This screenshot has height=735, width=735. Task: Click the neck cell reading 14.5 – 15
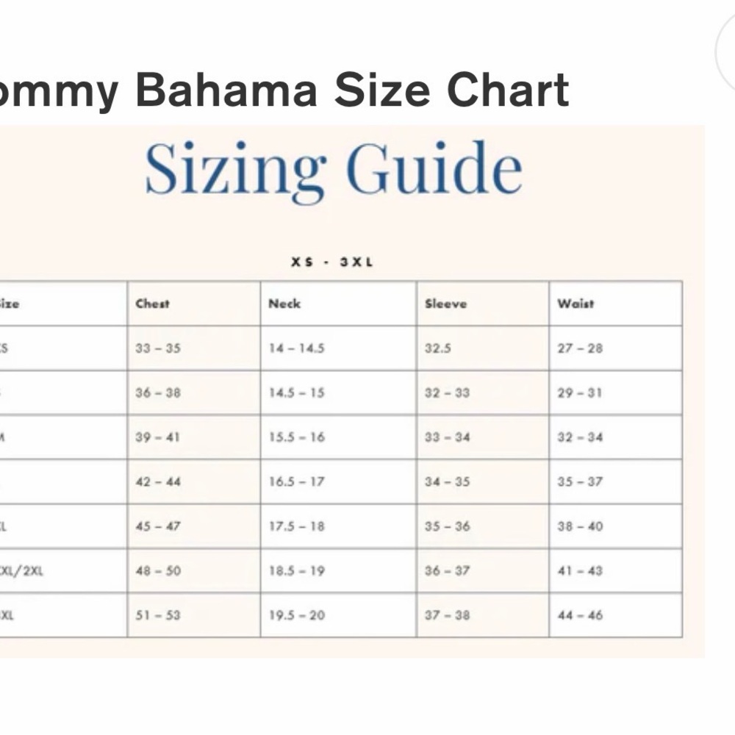338,392
